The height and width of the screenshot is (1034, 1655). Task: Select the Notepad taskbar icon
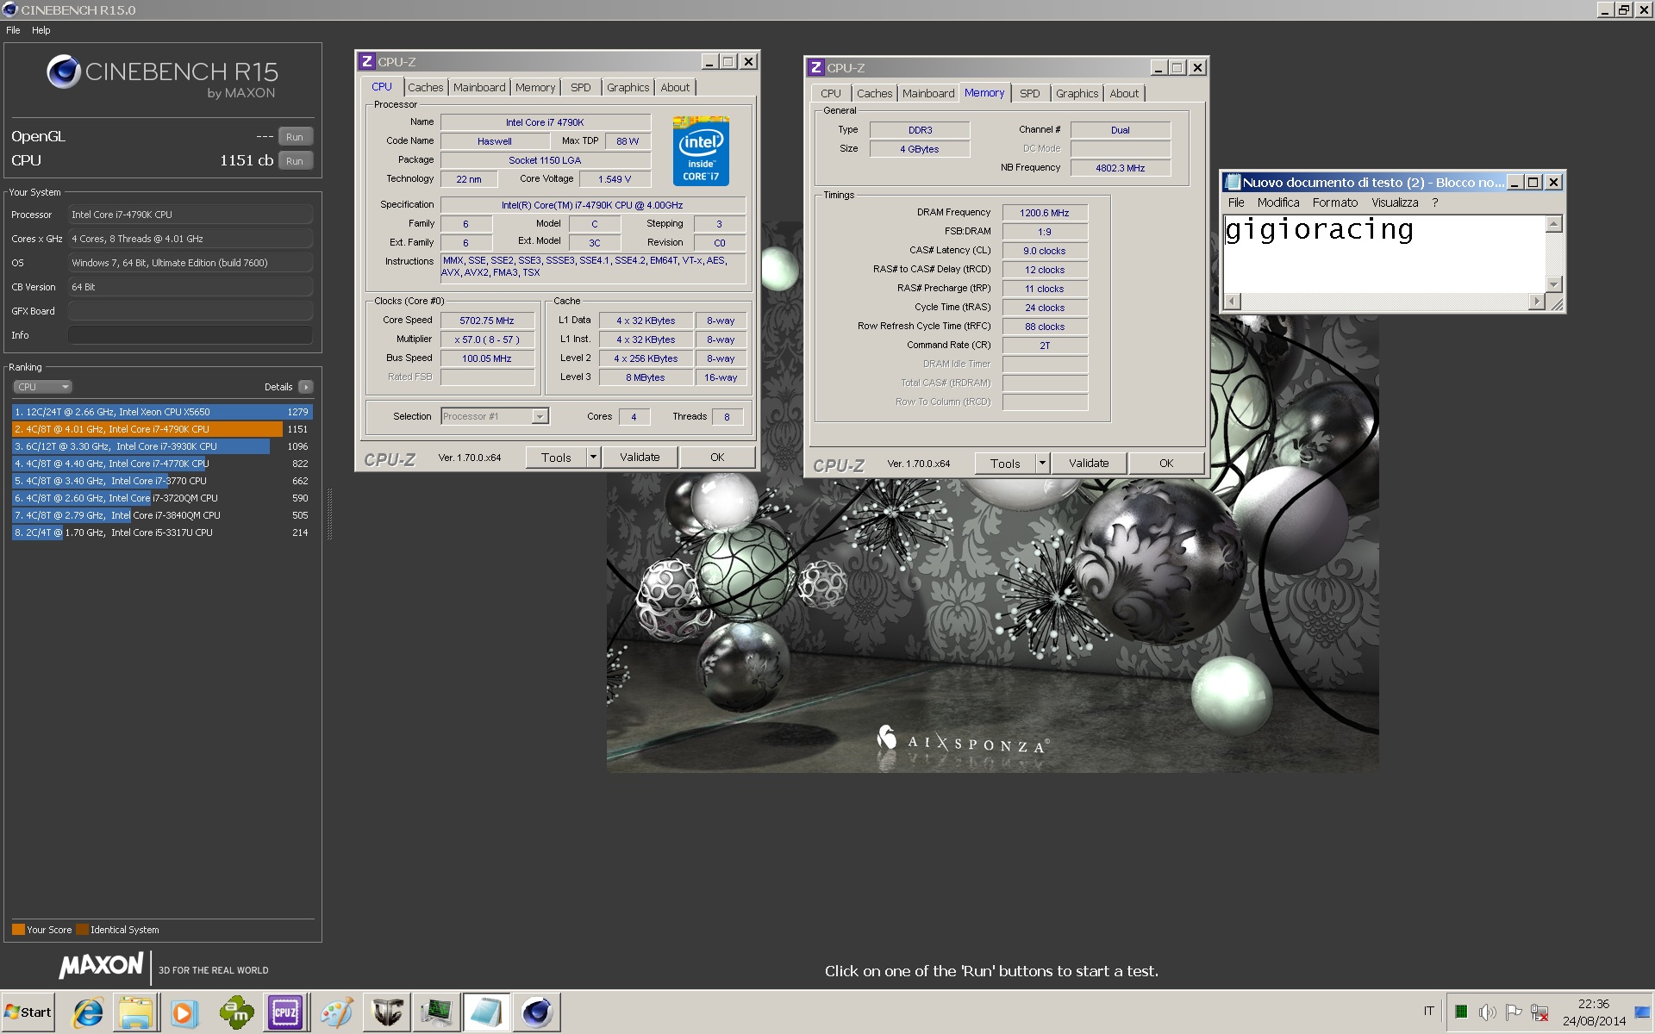coord(486,1012)
